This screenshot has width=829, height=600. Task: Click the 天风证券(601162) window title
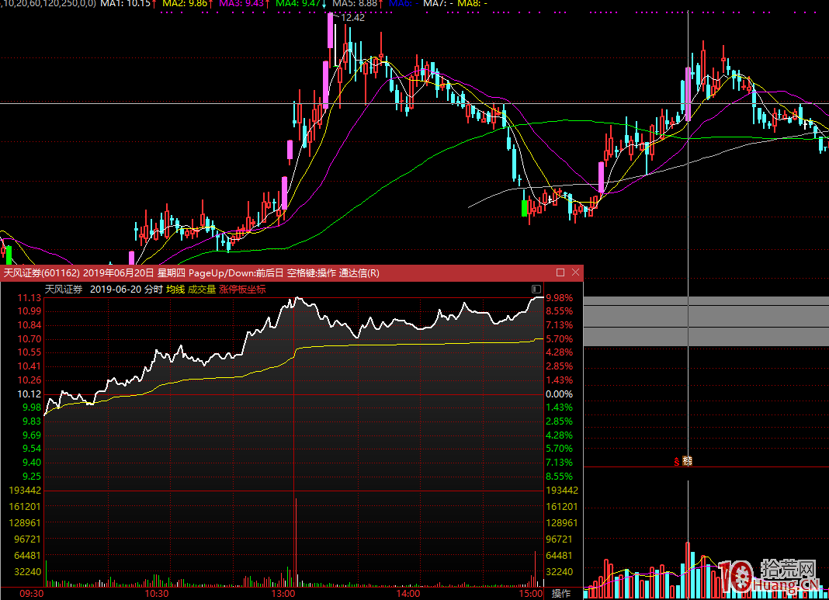tap(42, 272)
